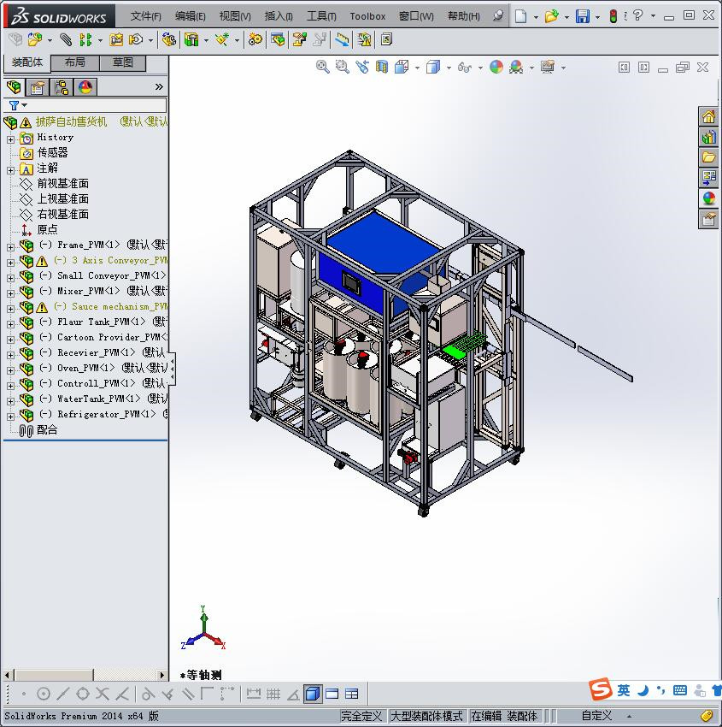Expand the Refrigerator_PVM<1> component
722x727 pixels.
click(x=10, y=417)
